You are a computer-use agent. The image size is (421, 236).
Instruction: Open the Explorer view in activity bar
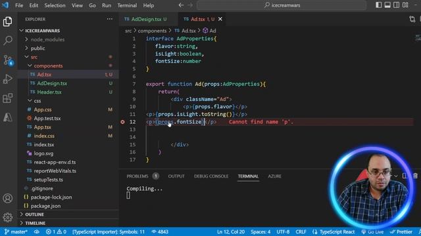[x=7, y=22]
